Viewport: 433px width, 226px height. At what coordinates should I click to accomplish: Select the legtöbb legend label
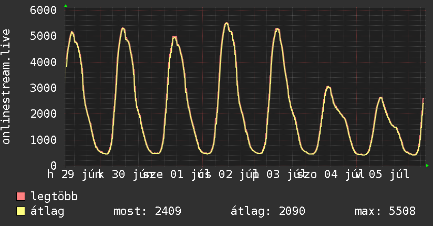click(54, 197)
